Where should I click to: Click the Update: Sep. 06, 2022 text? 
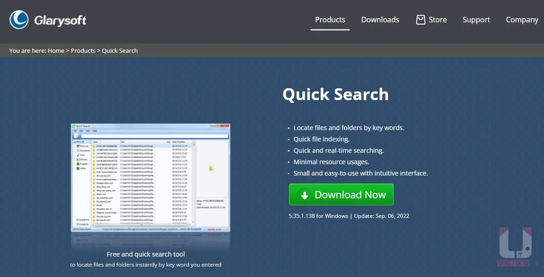point(382,216)
